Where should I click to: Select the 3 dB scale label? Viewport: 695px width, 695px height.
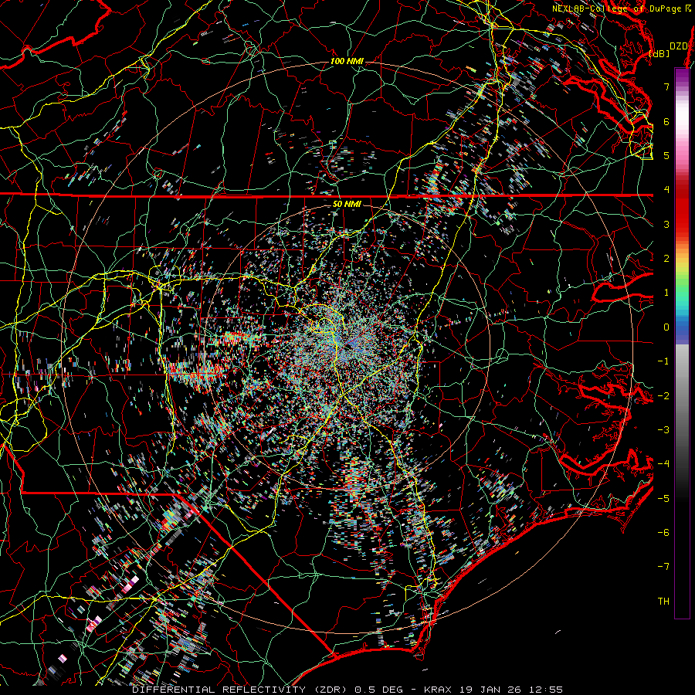pyautogui.click(x=666, y=224)
